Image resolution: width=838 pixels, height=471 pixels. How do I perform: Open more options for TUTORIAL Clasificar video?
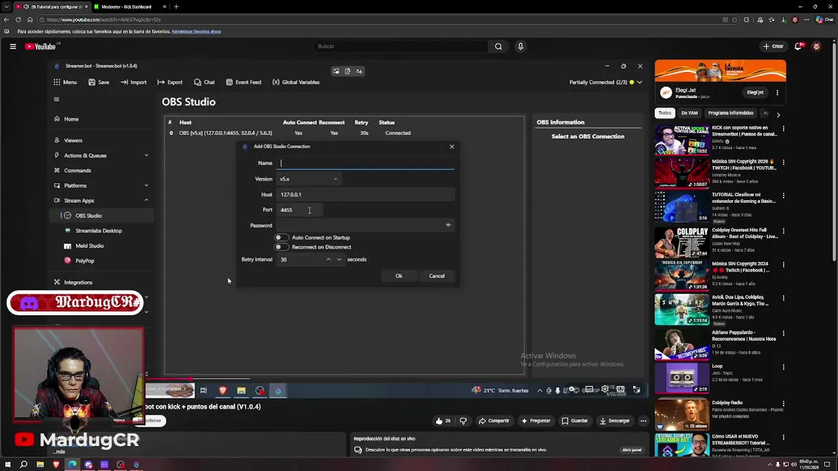point(783,196)
